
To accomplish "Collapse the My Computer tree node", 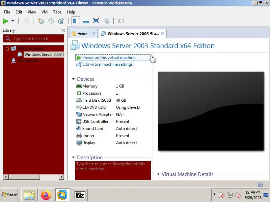I will point(7,49).
